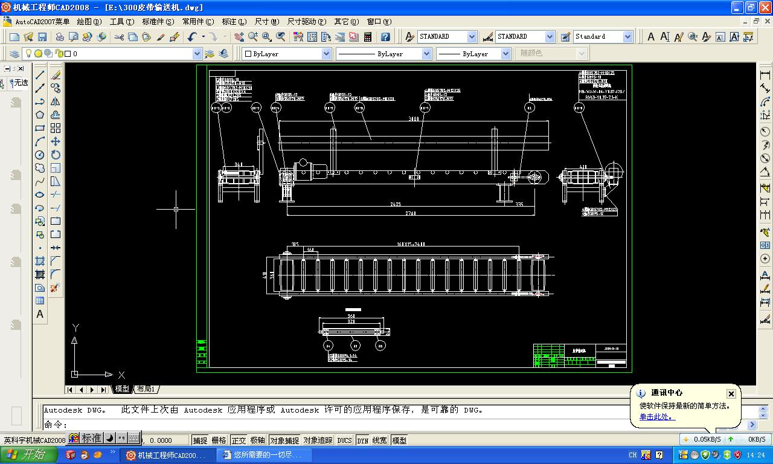
Task: Open the 绘图(D) menu
Action: point(89,21)
